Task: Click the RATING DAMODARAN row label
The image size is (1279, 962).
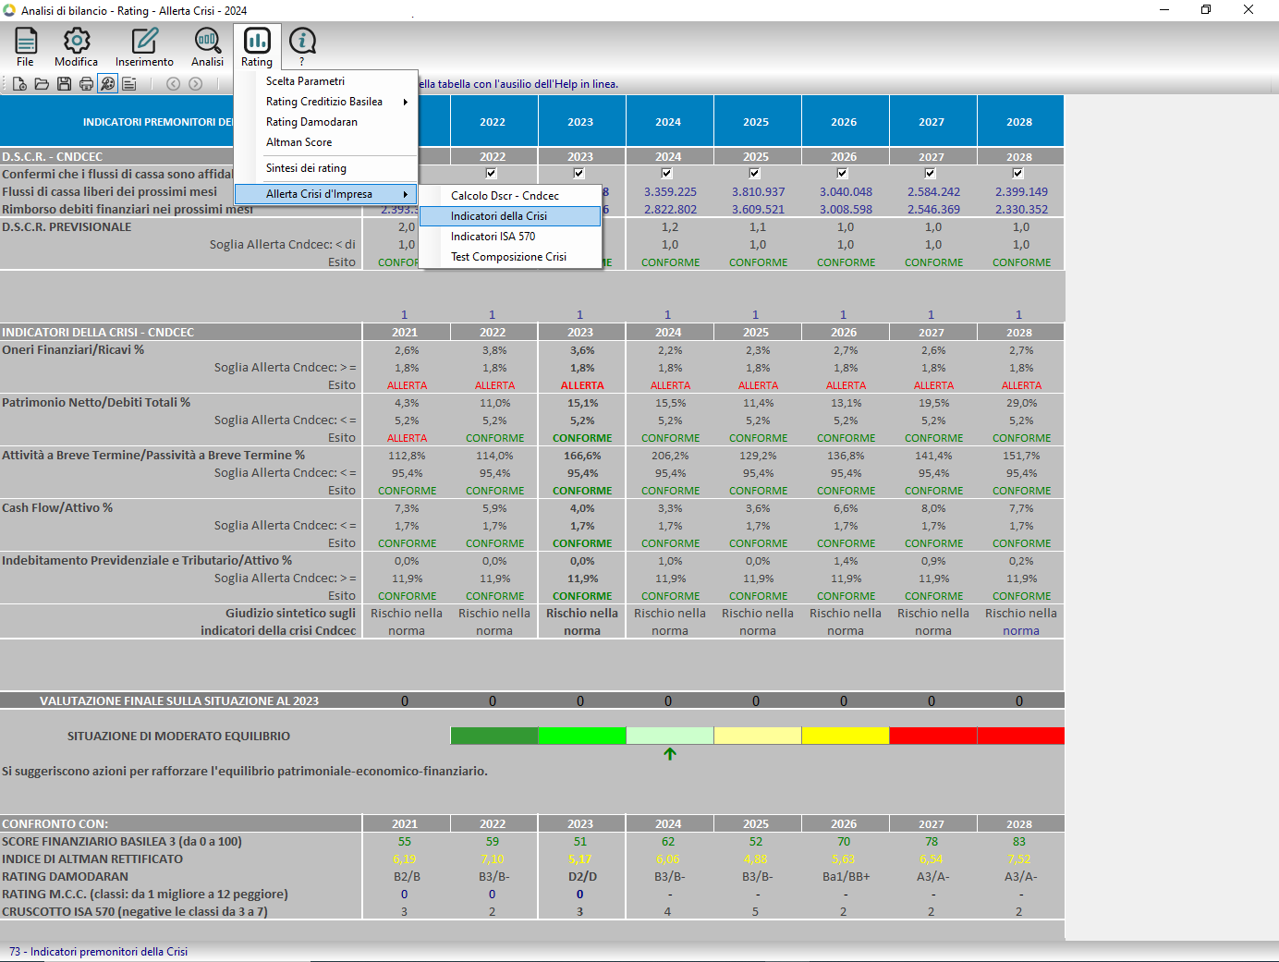Action: [65, 877]
